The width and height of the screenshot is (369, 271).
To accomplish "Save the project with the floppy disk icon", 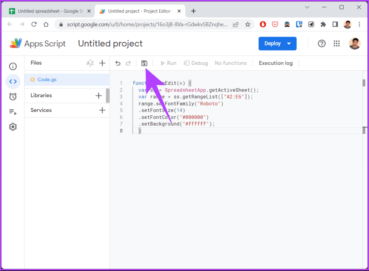I will click(x=144, y=63).
